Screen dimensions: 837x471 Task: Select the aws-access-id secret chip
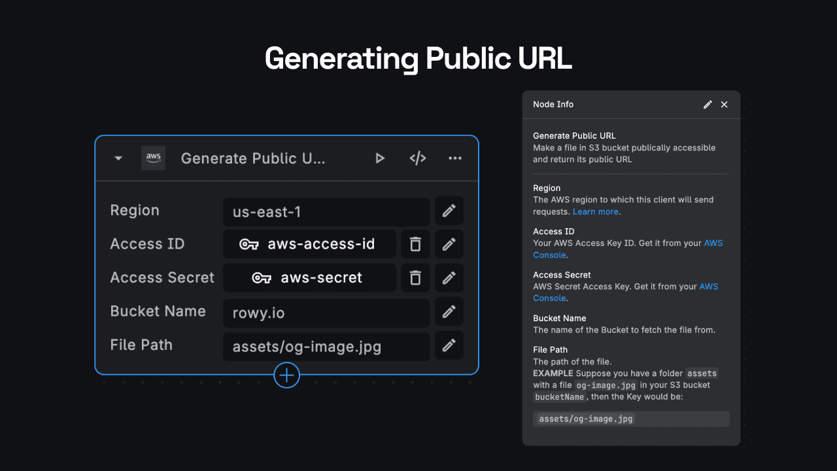[309, 244]
